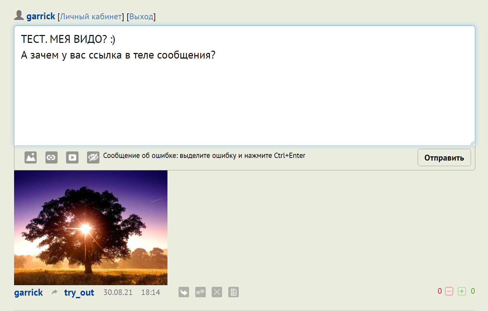
Task: Downvote the comment with red minus
Action: pyautogui.click(x=449, y=291)
